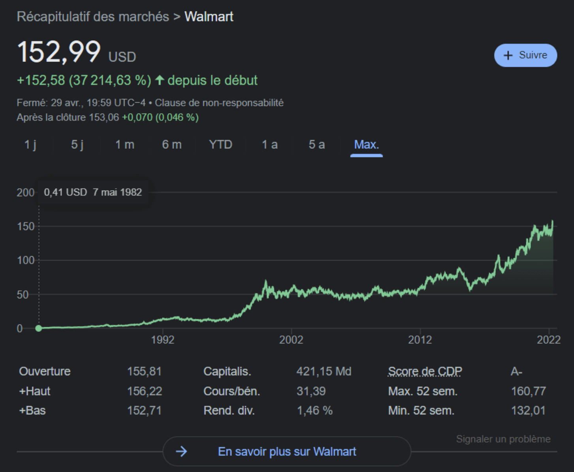Select the Max. range tab
This screenshot has height=472, width=574.
click(x=366, y=144)
